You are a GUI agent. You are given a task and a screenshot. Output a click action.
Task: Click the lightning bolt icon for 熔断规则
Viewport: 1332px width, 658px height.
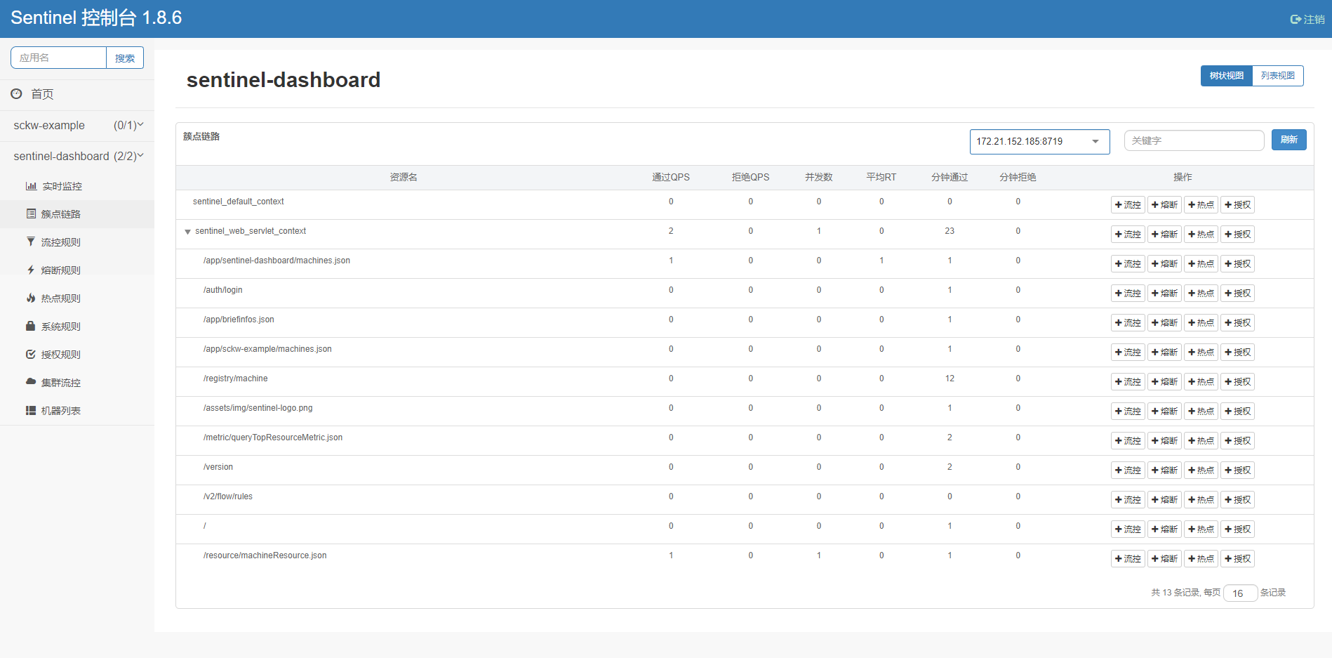tap(31, 270)
